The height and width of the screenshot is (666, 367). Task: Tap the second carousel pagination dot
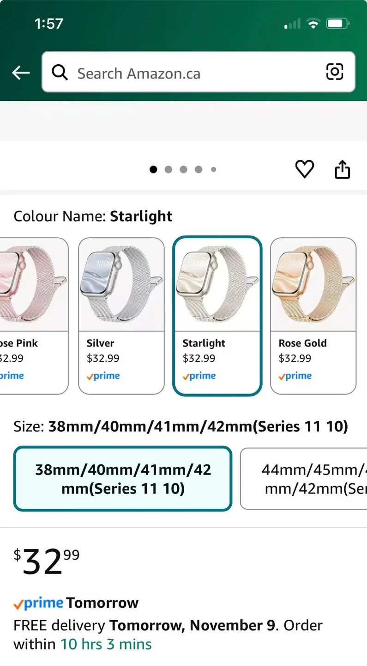click(x=168, y=169)
